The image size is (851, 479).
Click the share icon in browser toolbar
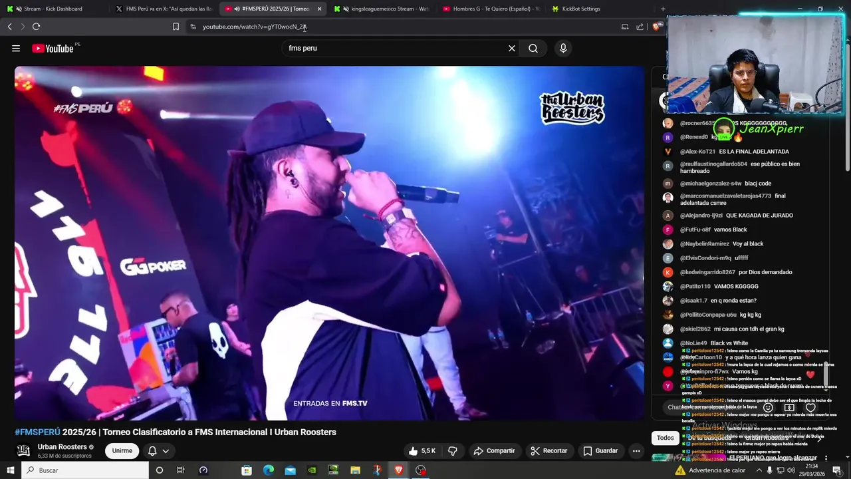click(640, 27)
